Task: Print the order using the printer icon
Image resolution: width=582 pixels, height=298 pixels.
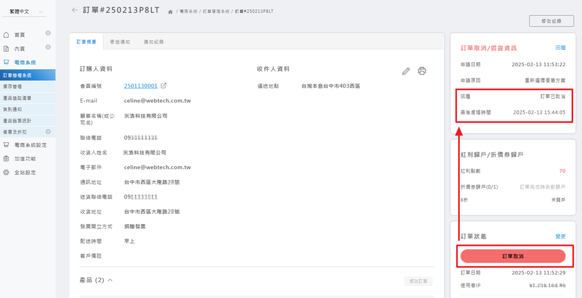Action: pyautogui.click(x=422, y=71)
